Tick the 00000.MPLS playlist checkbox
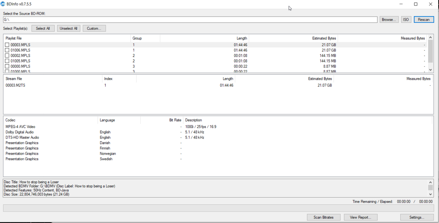 (7, 66)
